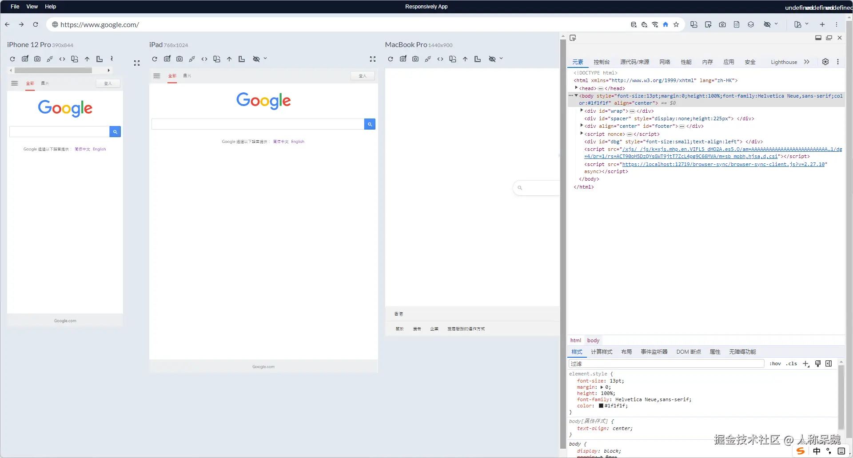Screen dimensions: 853x458
Task: Toggle rulers on the iPhone 12 Pro
Action: coord(100,59)
